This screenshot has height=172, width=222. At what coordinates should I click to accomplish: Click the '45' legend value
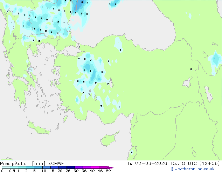click(x=100, y=171)
